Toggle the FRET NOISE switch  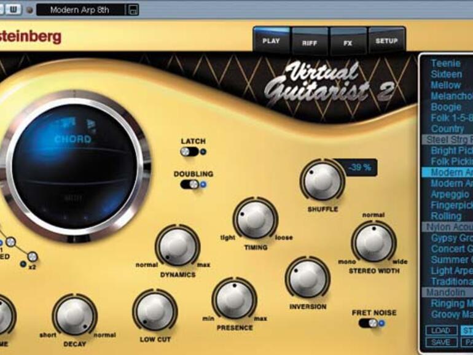coord(368,323)
